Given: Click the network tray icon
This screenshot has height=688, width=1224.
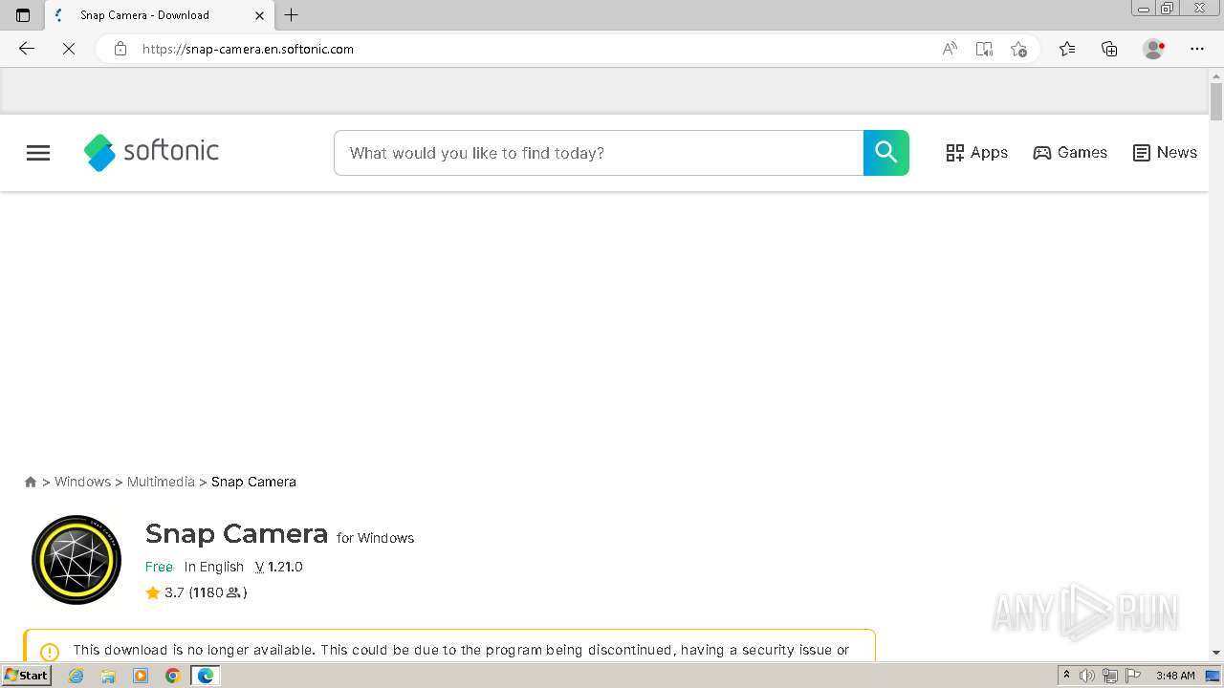Looking at the screenshot, I should [x=1109, y=676].
